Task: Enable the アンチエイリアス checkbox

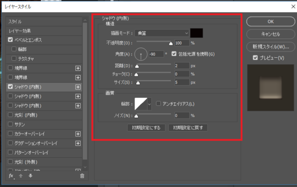Action: (x=158, y=103)
